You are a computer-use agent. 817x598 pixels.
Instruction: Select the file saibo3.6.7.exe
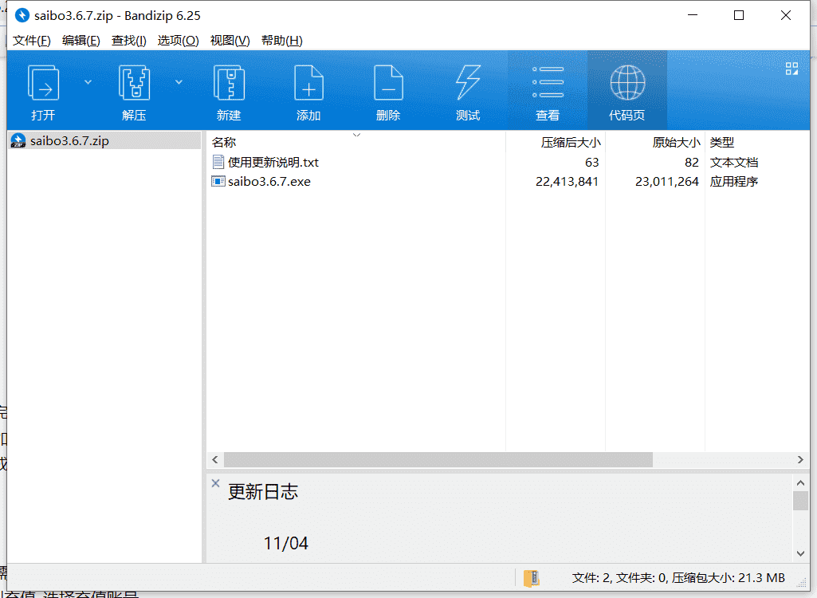[269, 182]
